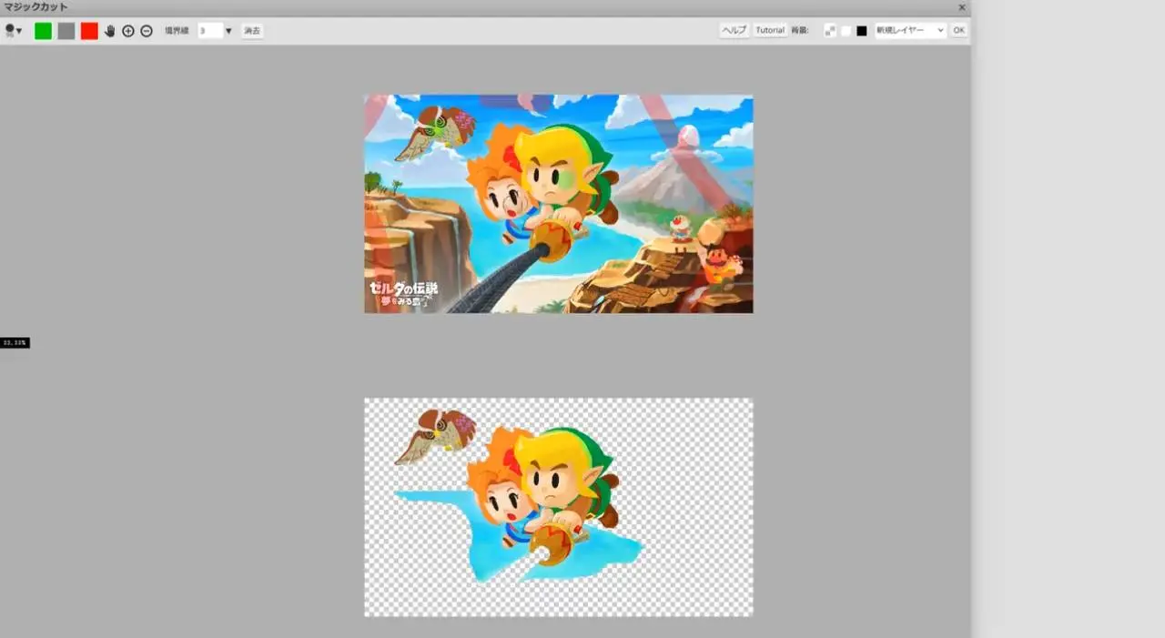Click the Tutorial button
The width and height of the screenshot is (1165, 638).
click(770, 30)
